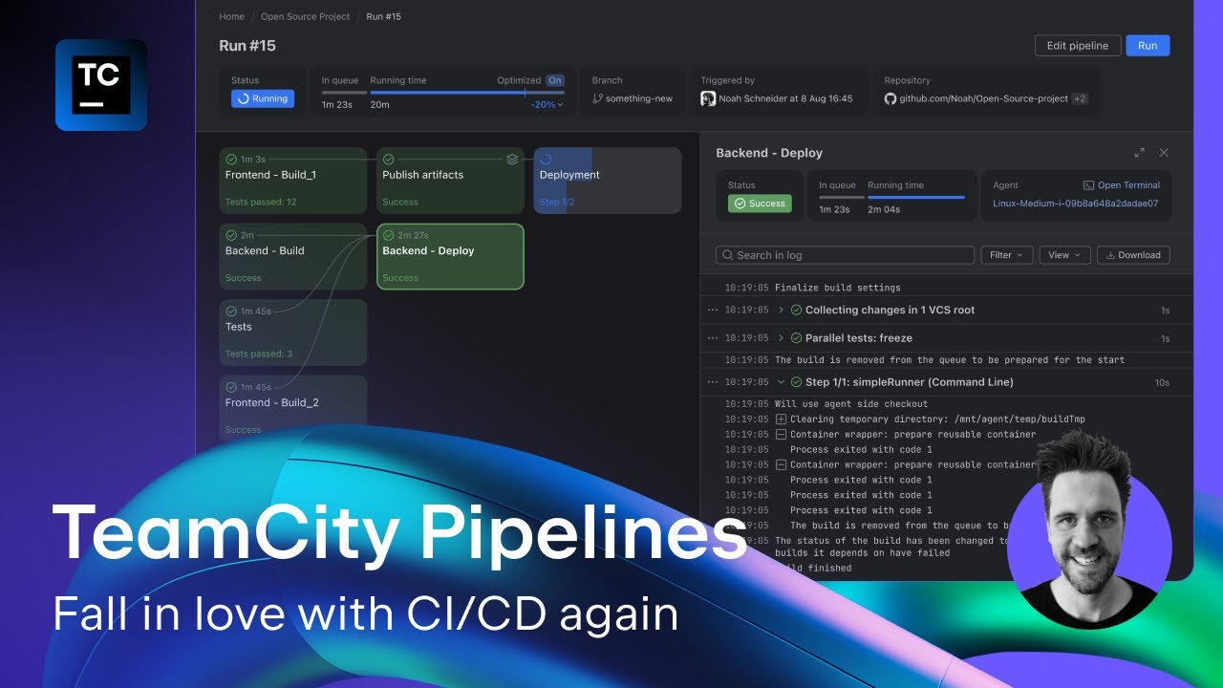This screenshot has height=688, width=1223.
Task: Click the checkmark on Parallel tests: freeze row
Action: 796,338
